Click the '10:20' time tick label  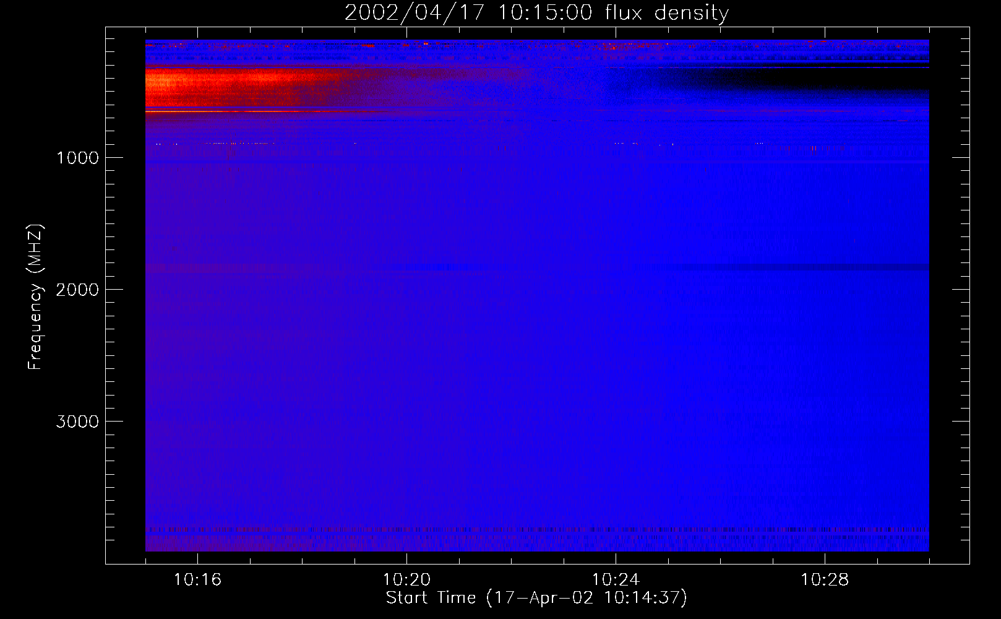406,580
